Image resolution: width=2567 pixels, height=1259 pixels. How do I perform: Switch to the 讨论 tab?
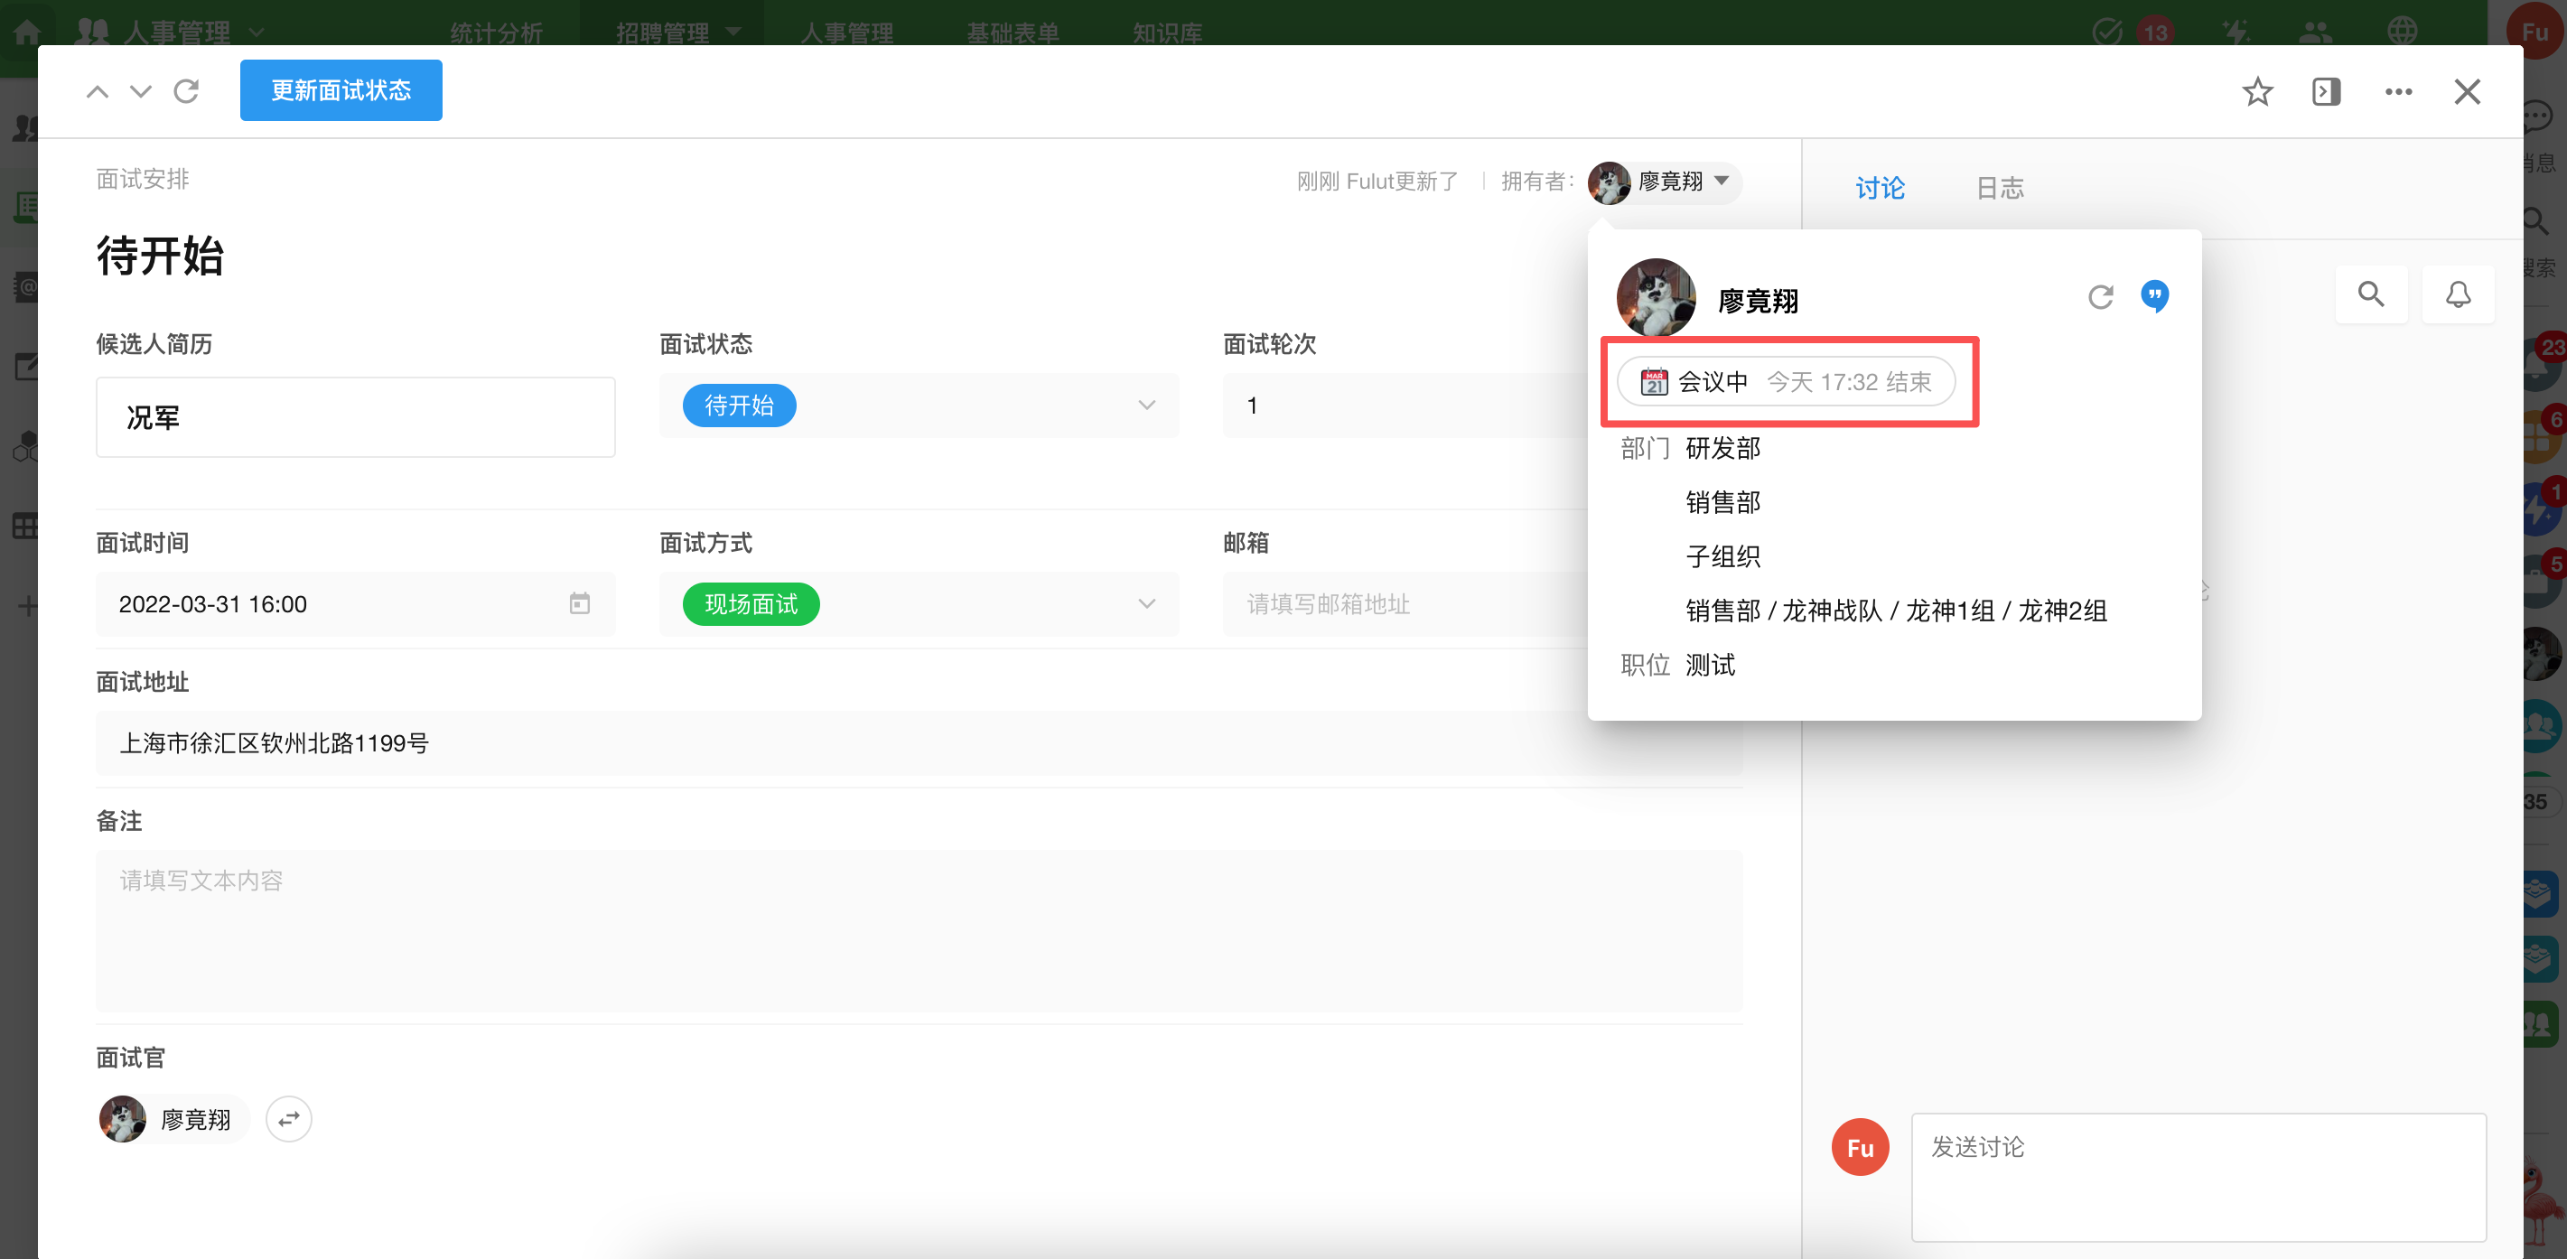[1880, 187]
